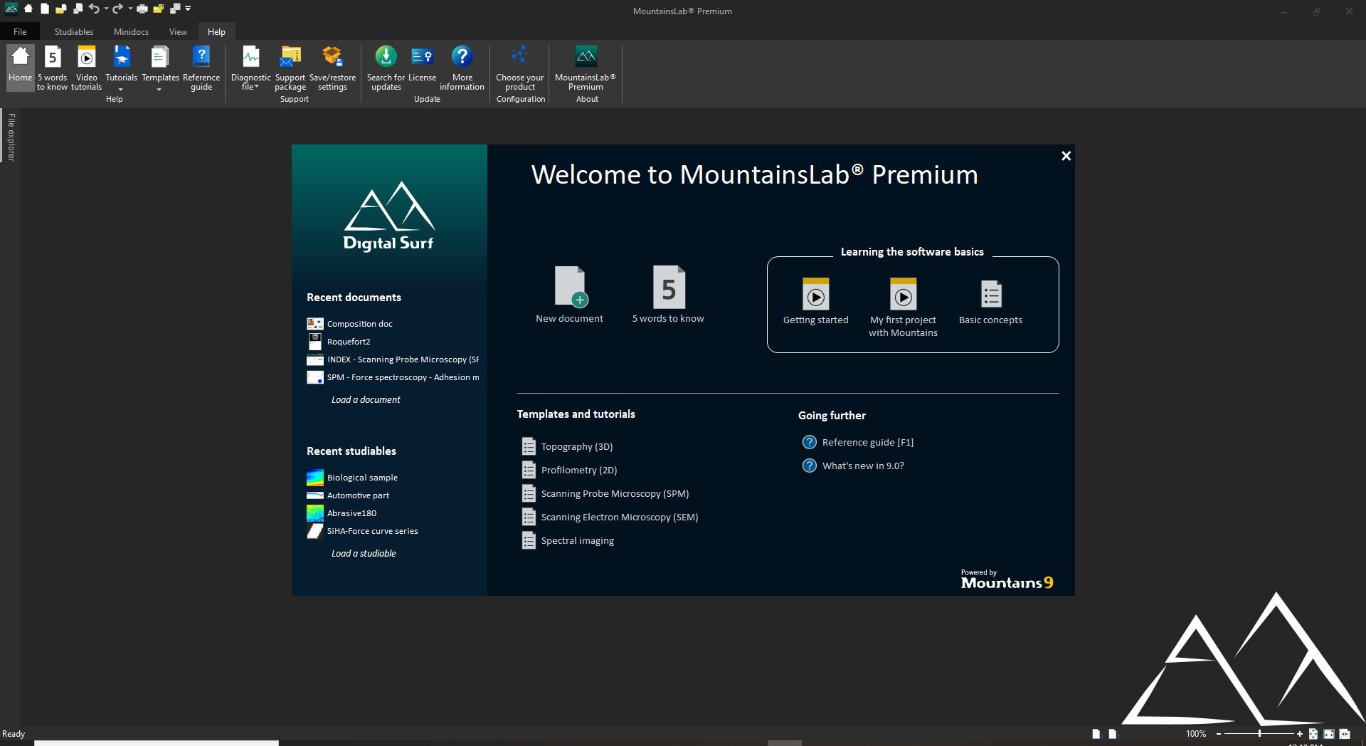Image resolution: width=1366 pixels, height=746 pixels.
Task: Open Topography (3D) template
Action: pos(567,447)
